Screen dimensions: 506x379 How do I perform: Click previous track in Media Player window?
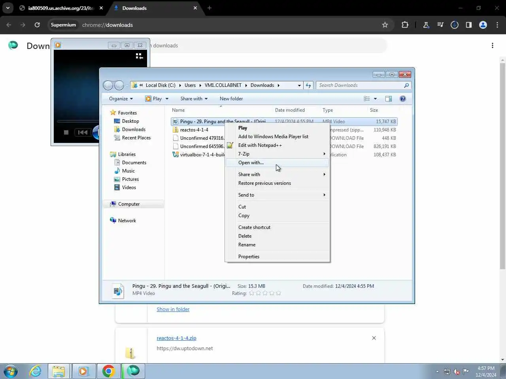coord(83,133)
